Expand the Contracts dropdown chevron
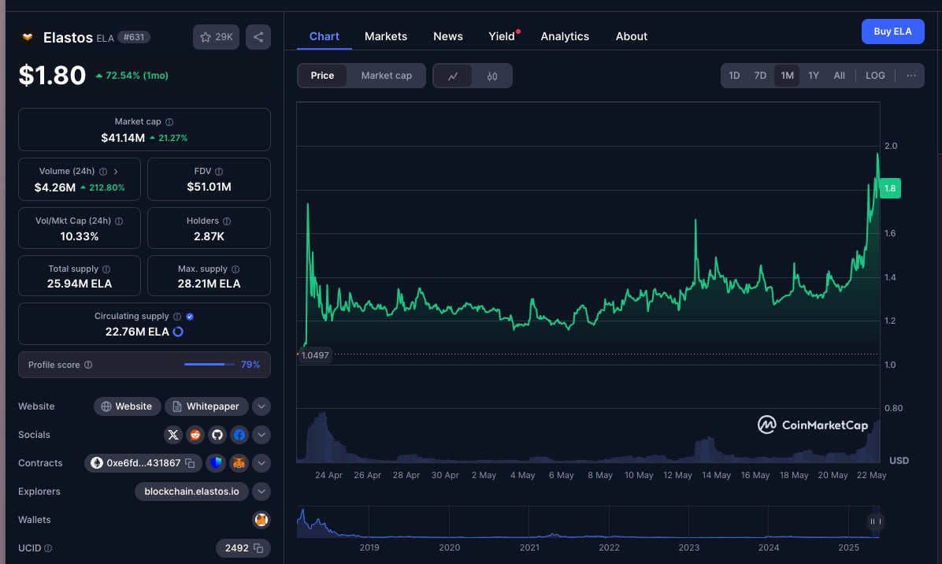Screen dimensions: 942x564 [261, 463]
